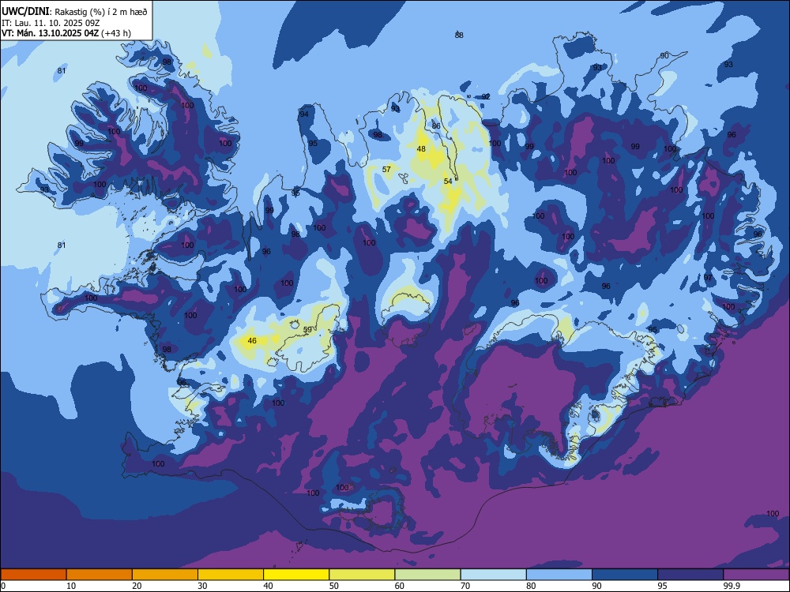This screenshot has height=592, width=790.
Task: Select the '20' legend tick label
Action: 137,586
